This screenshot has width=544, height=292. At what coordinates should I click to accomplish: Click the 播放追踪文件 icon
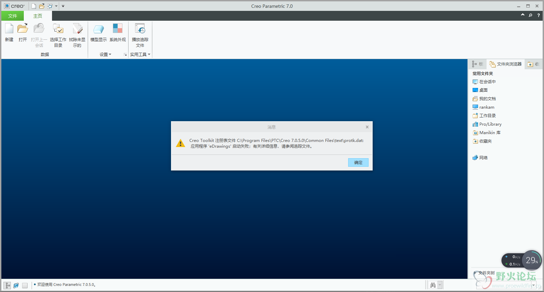pos(140,29)
